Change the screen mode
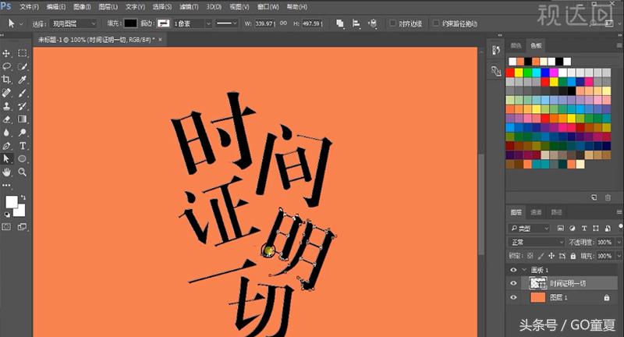Image resolution: width=624 pixels, height=337 pixels. (22, 227)
